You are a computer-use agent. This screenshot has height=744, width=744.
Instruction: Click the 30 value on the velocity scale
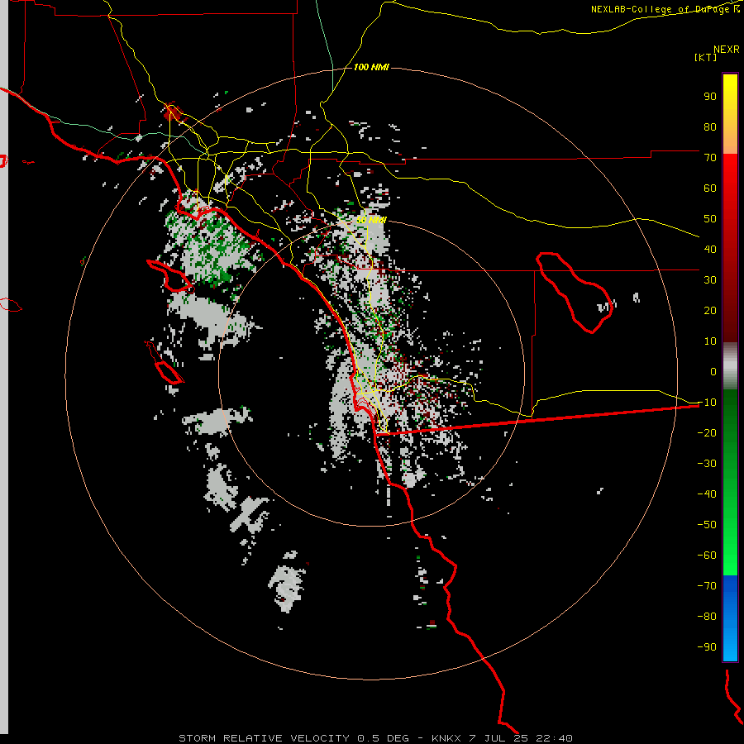[x=710, y=280]
